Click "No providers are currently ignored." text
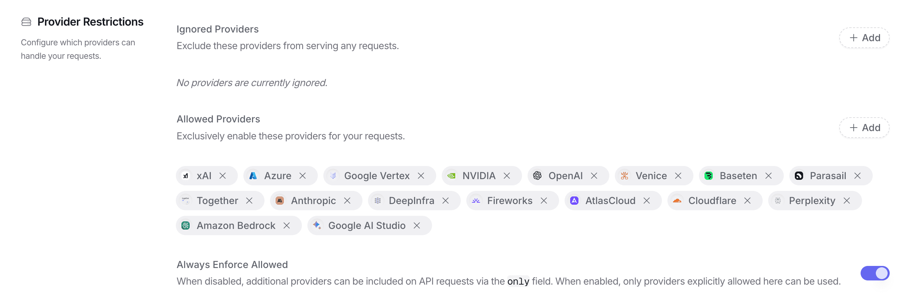 pyautogui.click(x=252, y=83)
